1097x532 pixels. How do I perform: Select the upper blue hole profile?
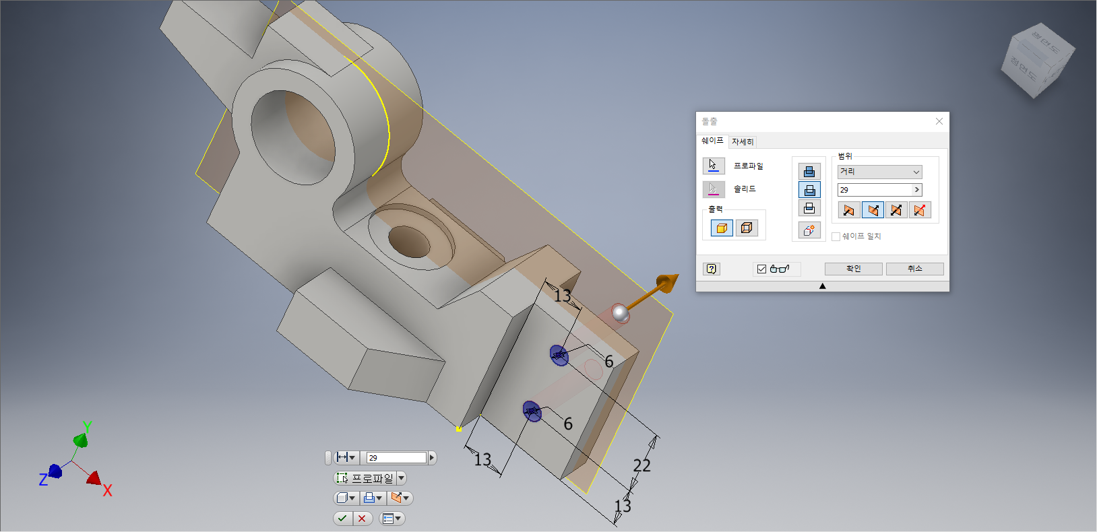coord(559,355)
